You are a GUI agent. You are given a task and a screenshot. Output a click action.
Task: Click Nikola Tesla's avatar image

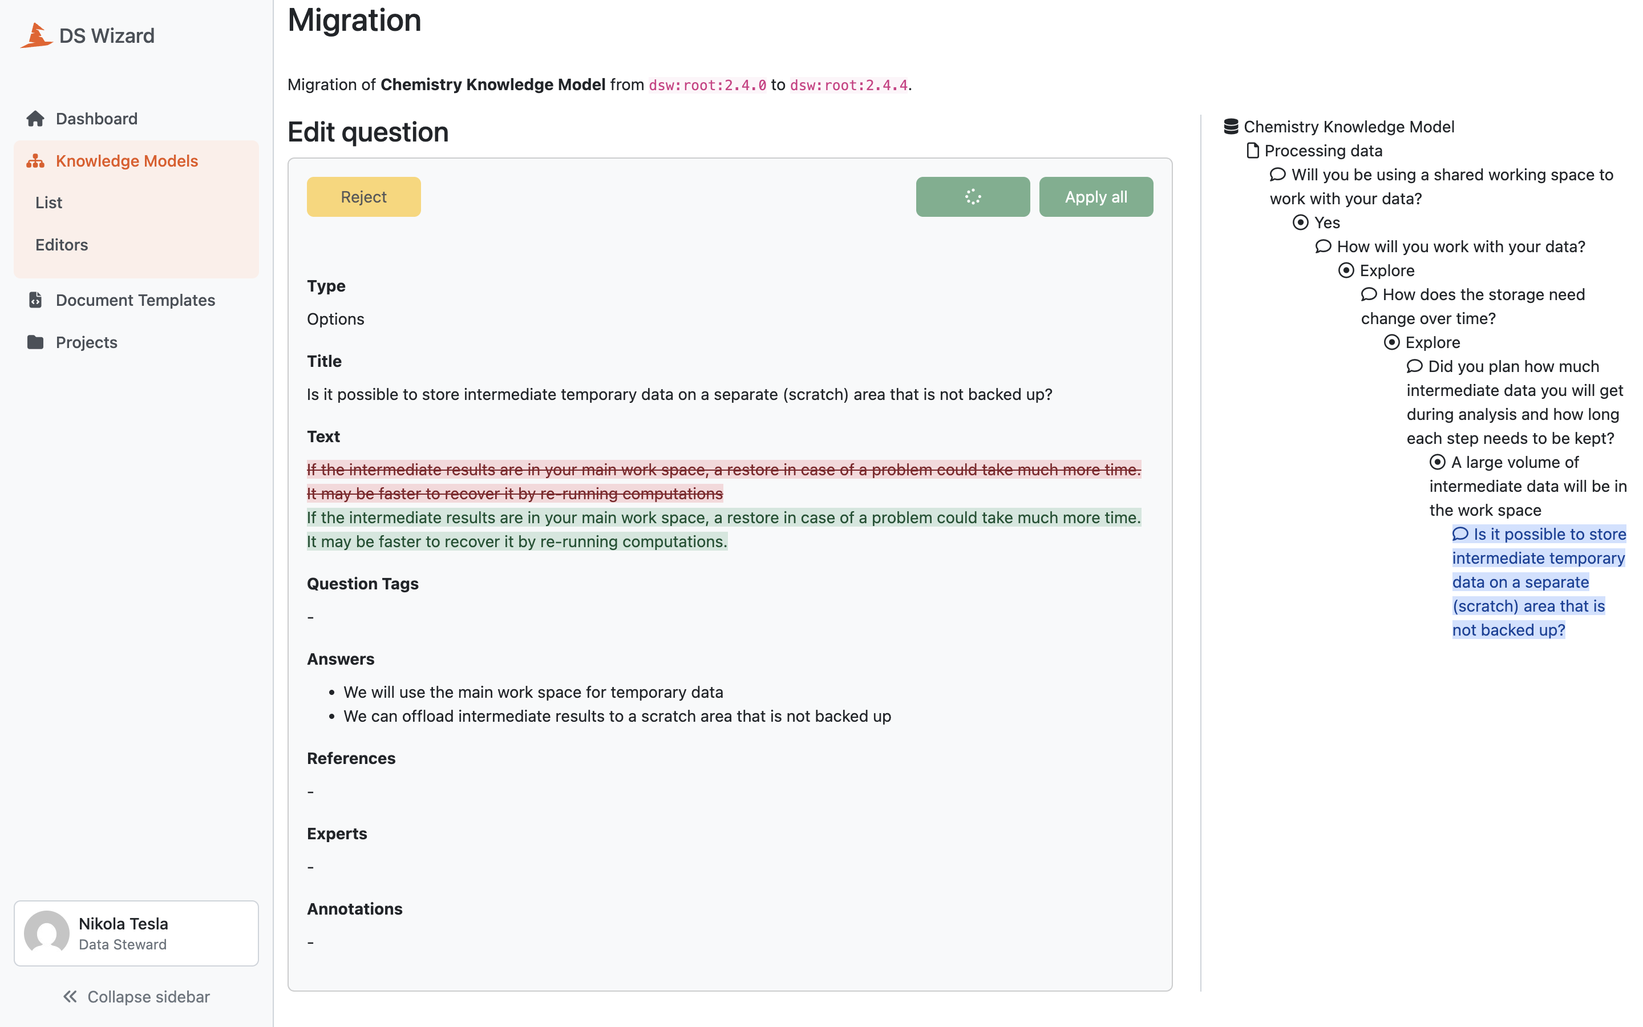point(47,933)
